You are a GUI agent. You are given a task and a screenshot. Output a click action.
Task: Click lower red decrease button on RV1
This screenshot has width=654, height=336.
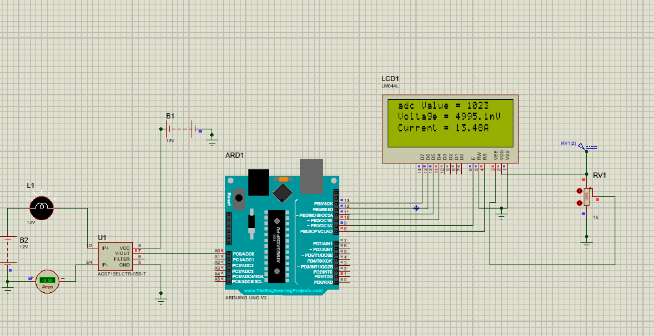pos(579,203)
